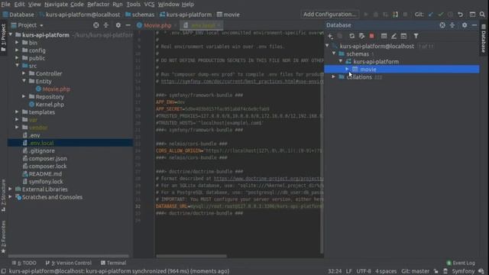Collapse the schemas node in Database
This screenshot has height=275, width=489.
point(334,53)
